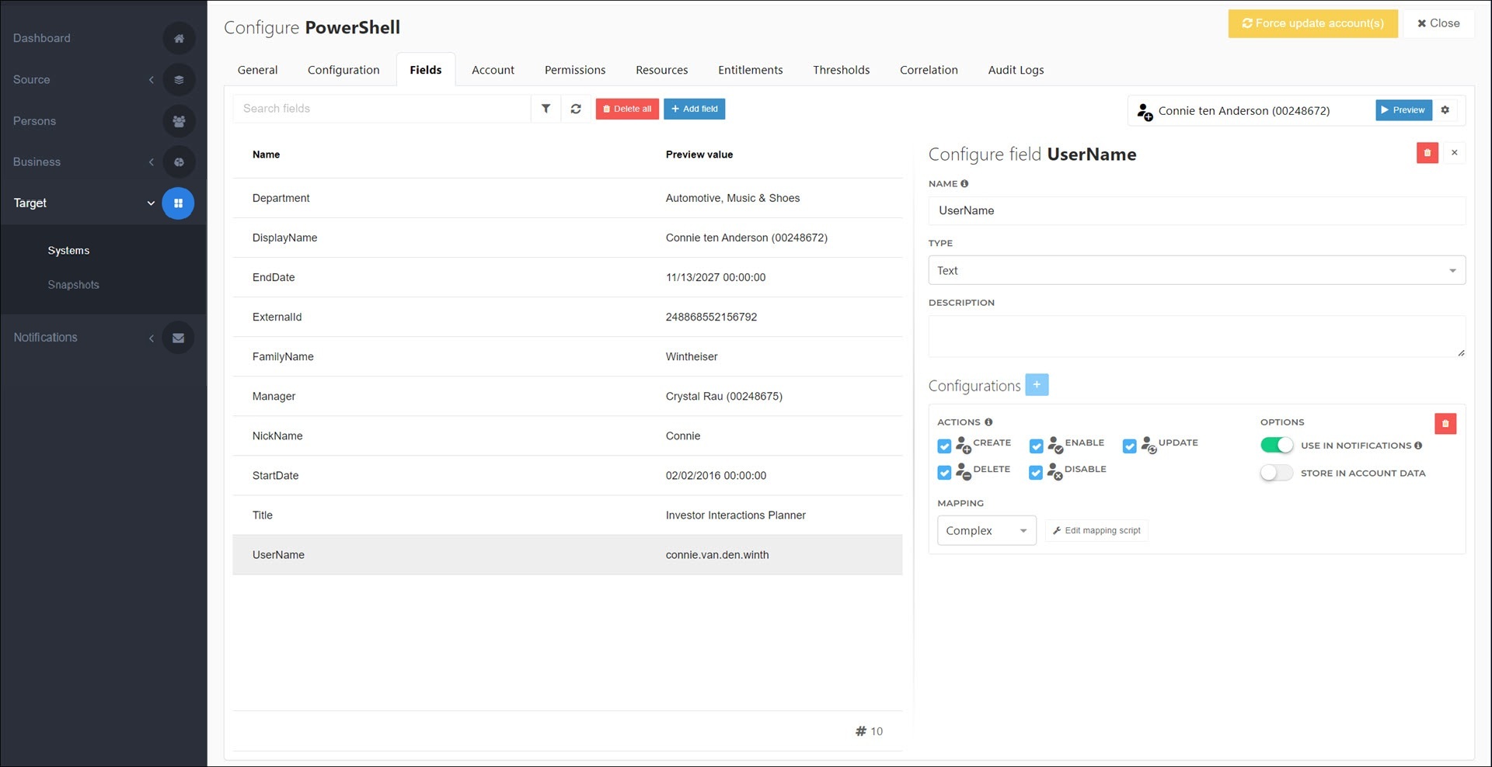Switch to the General tab

[x=257, y=70]
